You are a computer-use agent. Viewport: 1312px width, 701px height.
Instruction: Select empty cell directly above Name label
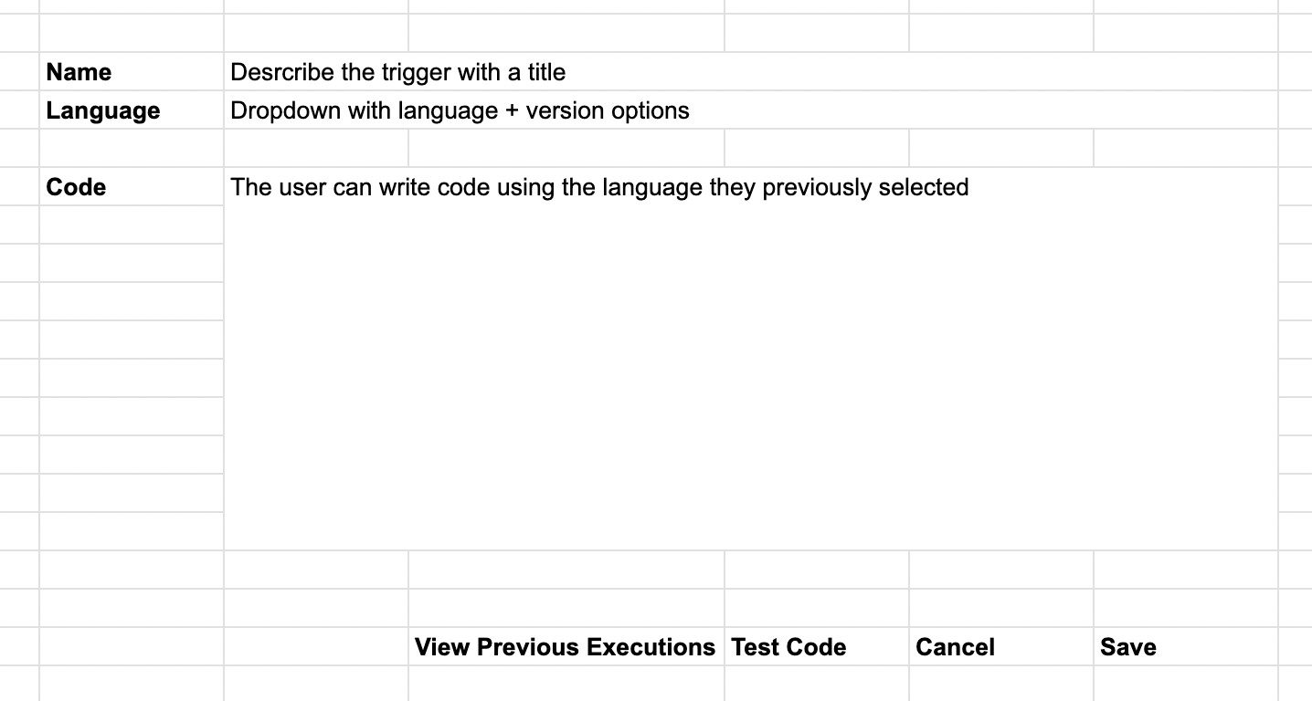(x=132, y=33)
